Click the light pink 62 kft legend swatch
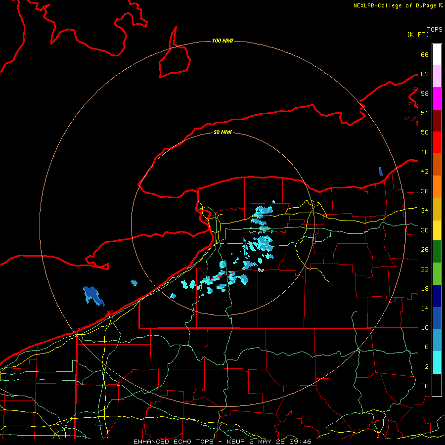Screen dimensions: 445x445 pyautogui.click(x=437, y=76)
